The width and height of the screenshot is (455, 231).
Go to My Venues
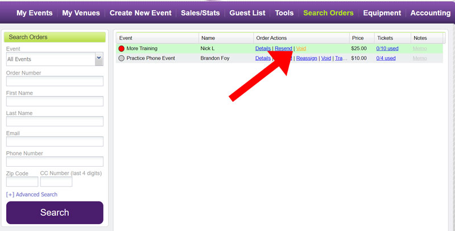pyautogui.click(x=81, y=13)
